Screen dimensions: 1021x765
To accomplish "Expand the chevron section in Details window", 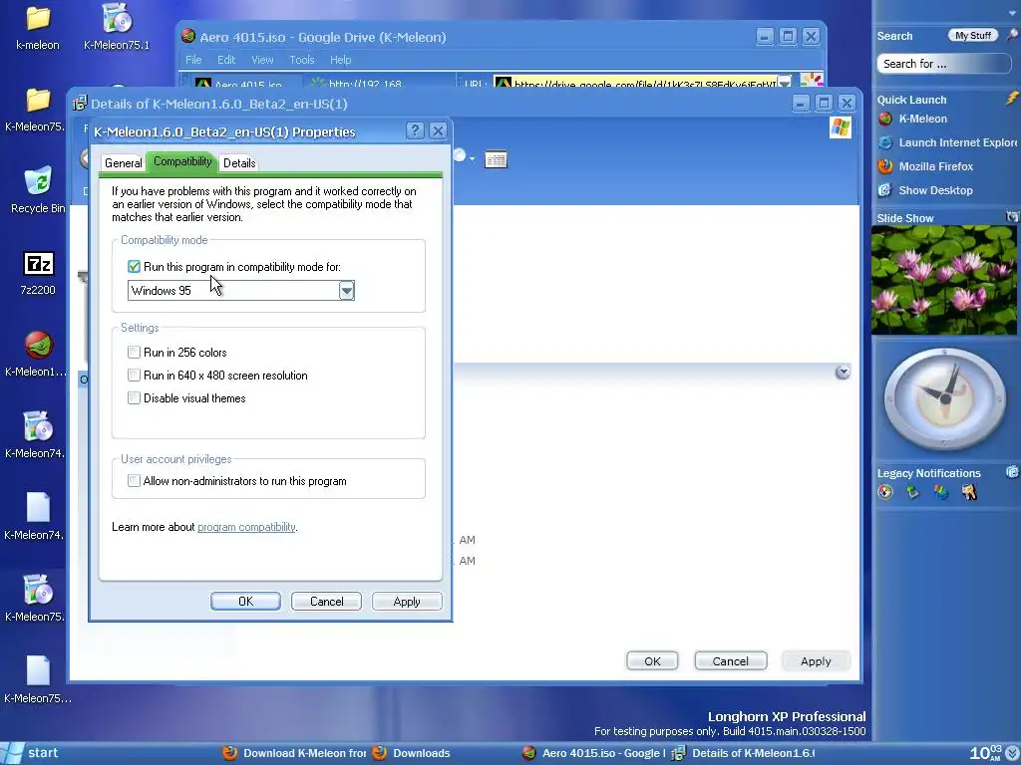I will [x=843, y=373].
